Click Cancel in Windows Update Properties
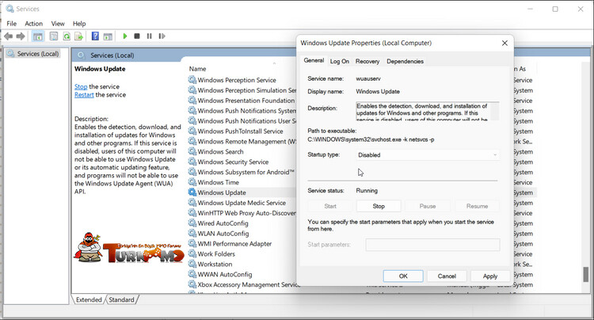The width and height of the screenshot is (594, 320). 447,276
